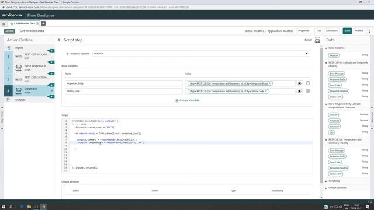Image resolution: width=374 pixels, height=210 pixels.
Task: Collapse the left side panel arrow
Action: pos(2,107)
